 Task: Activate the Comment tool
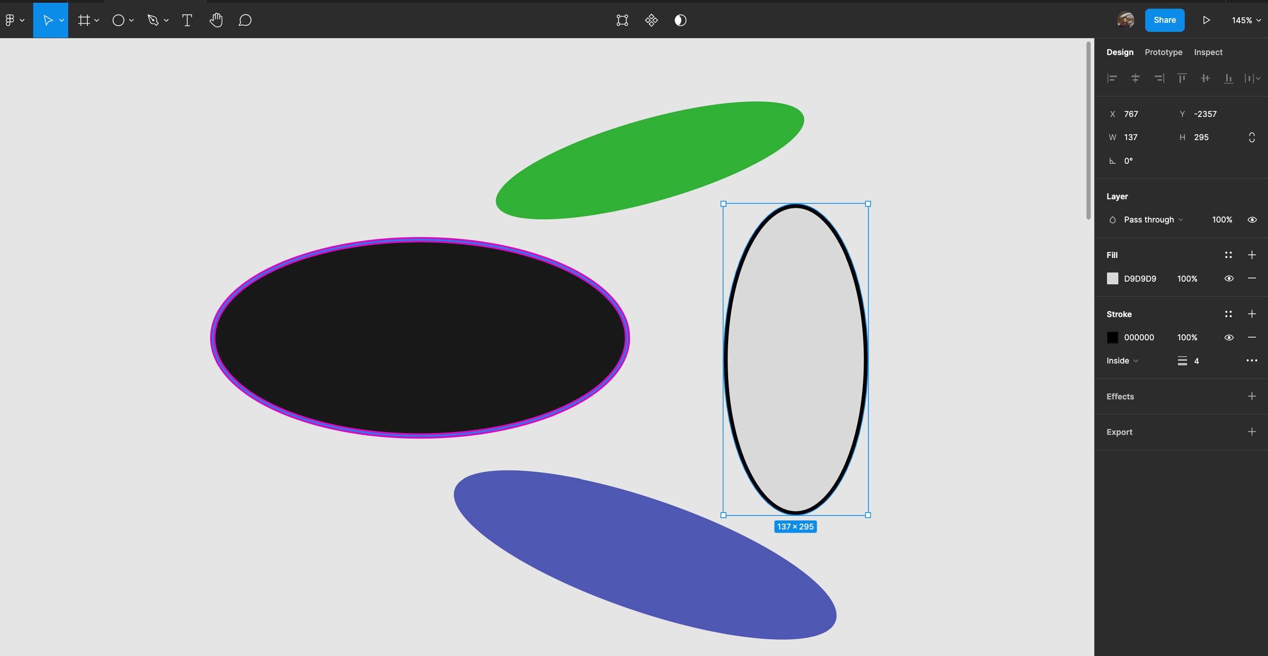(x=245, y=20)
